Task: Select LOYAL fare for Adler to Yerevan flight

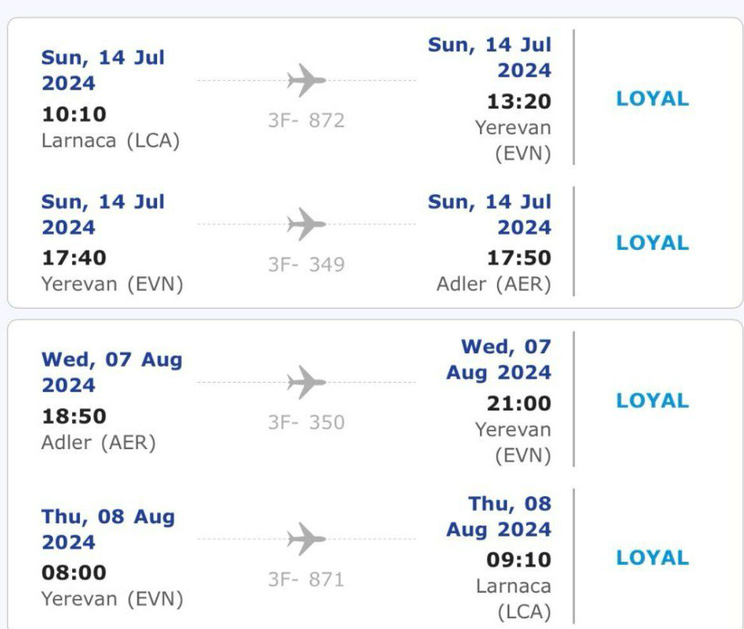Action: pyautogui.click(x=652, y=401)
